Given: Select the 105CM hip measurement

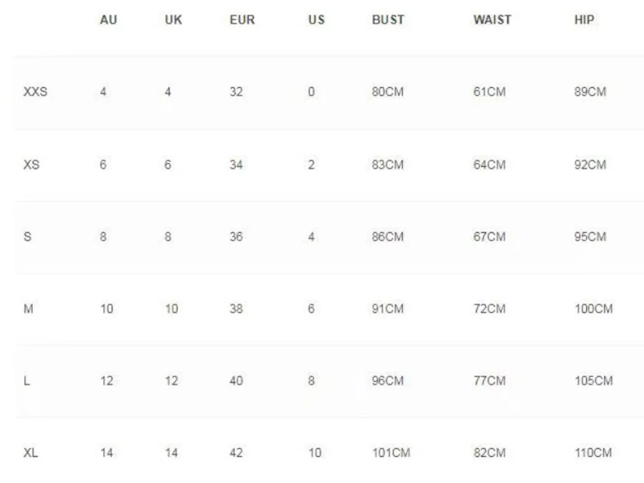Looking at the screenshot, I should point(593,381).
